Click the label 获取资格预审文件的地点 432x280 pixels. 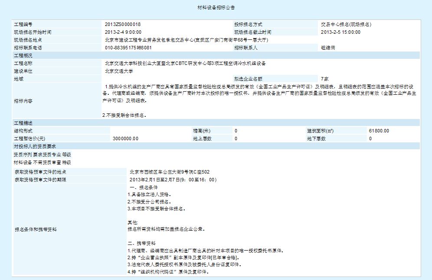coord(40,172)
